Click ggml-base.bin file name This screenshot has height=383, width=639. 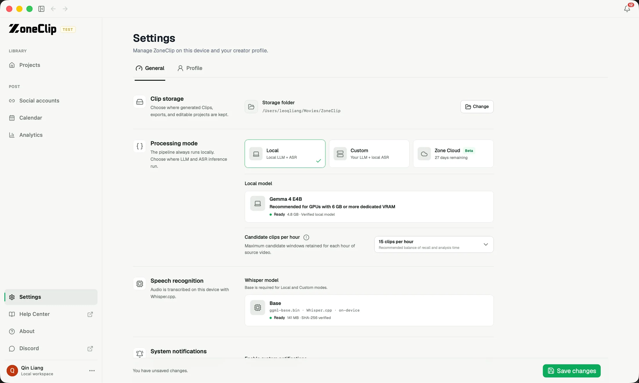coord(284,310)
